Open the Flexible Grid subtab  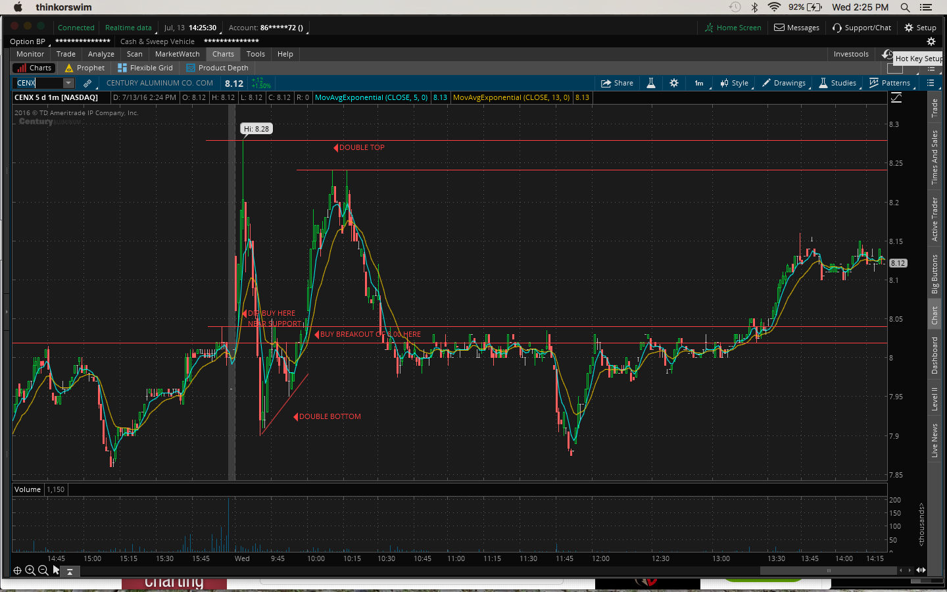click(x=145, y=68)
